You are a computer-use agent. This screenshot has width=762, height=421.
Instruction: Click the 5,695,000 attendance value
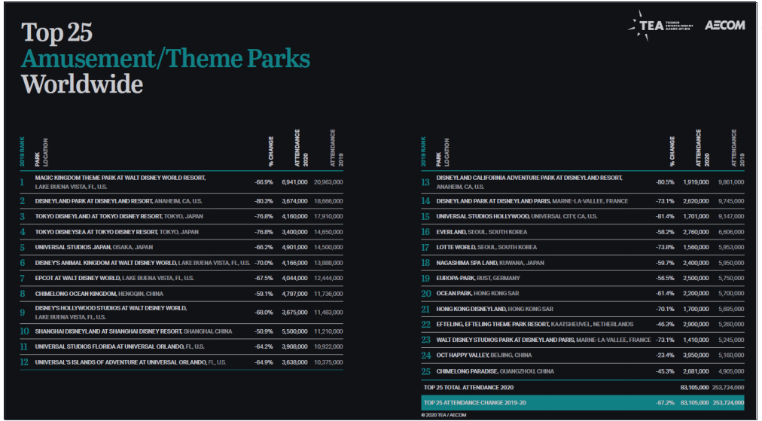click(x=731, y=309)
